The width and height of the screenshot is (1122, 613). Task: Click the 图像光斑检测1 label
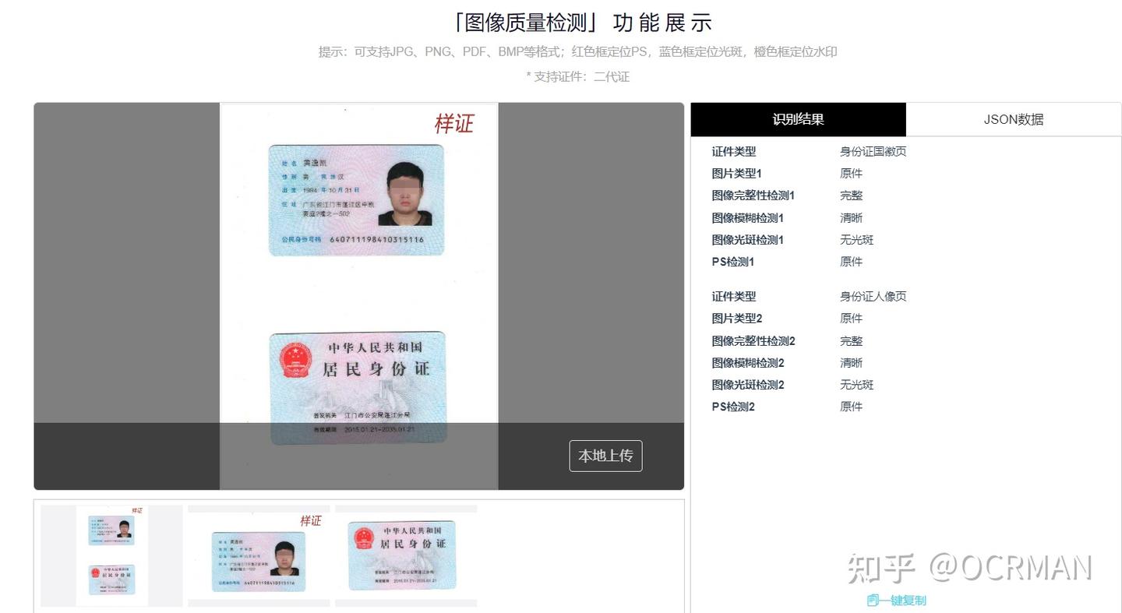(747, 240)
